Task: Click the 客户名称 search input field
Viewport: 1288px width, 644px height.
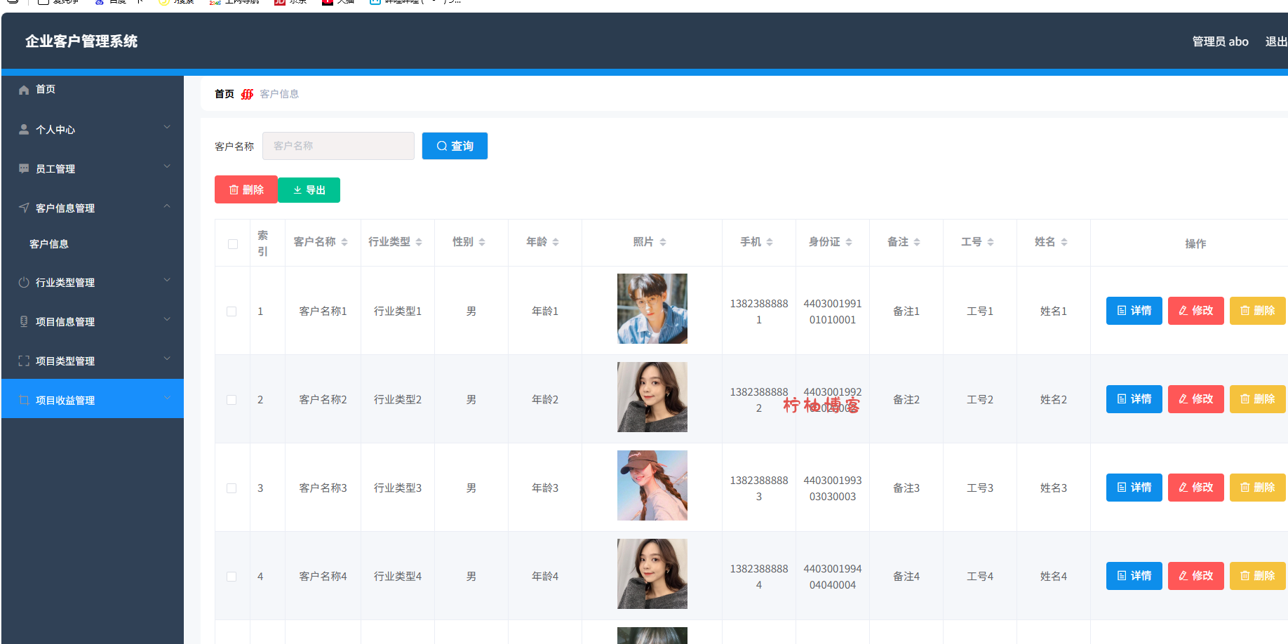Action: click(x=338, y=146)
